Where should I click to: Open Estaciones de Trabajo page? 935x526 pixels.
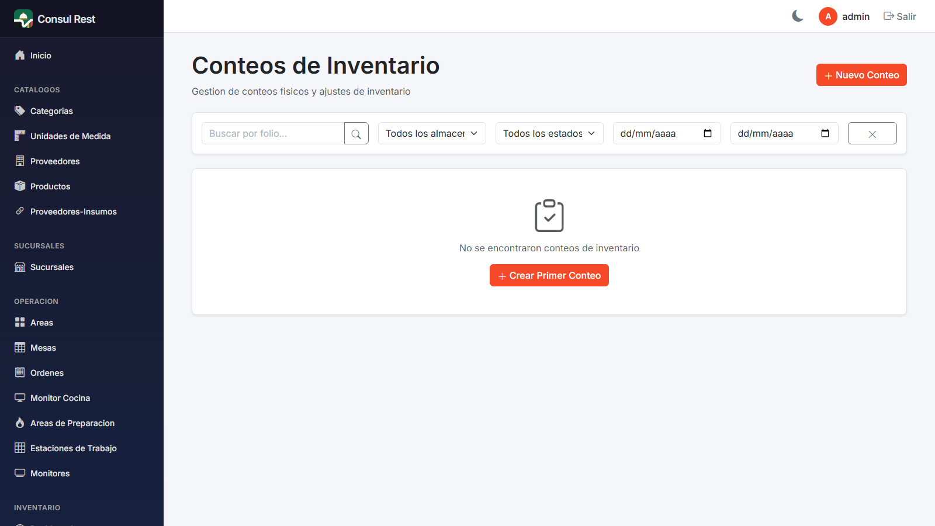pos(82,448)
